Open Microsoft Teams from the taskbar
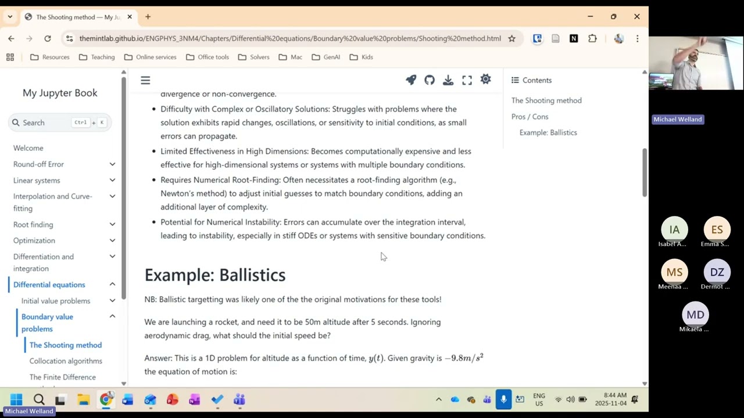This screenshot has width=744, height=418. [x=239, y=399]
